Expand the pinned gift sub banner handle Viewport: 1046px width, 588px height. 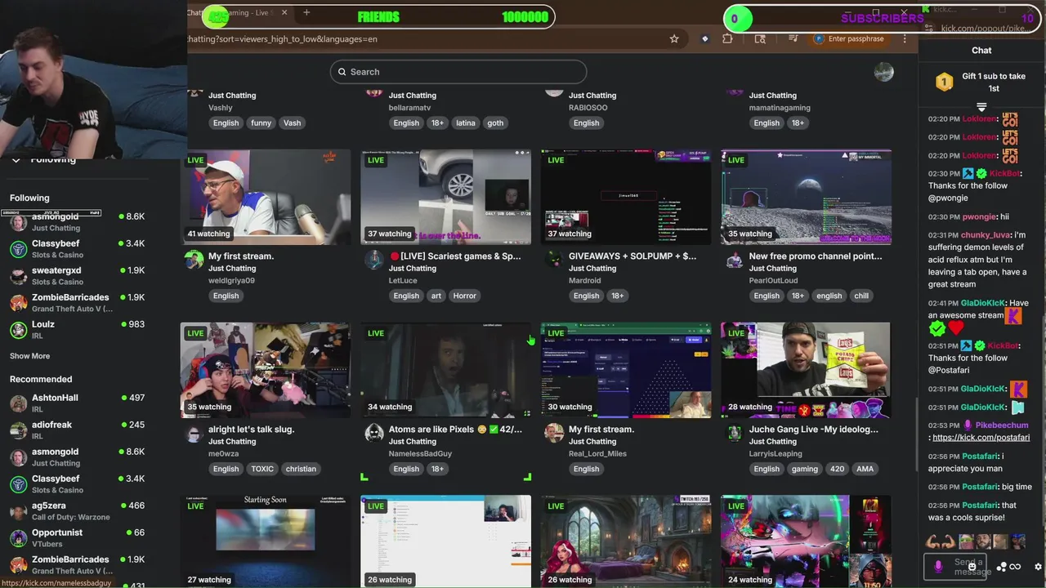click(x=981, y=107)
